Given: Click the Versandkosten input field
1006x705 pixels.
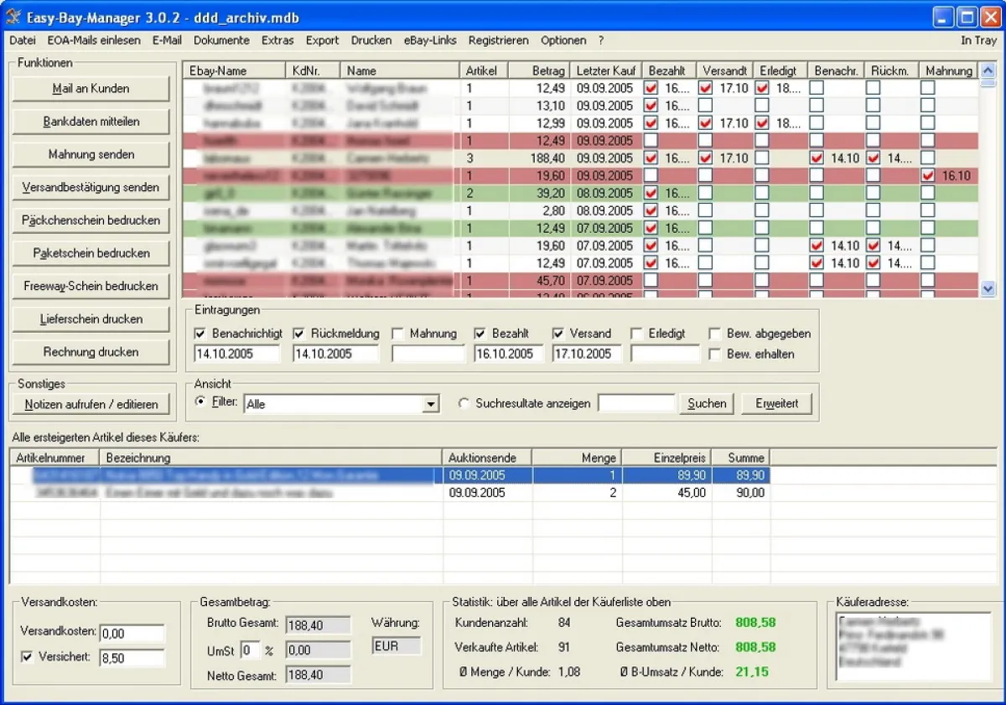Looking at the screenshot, I should point(132,634).
